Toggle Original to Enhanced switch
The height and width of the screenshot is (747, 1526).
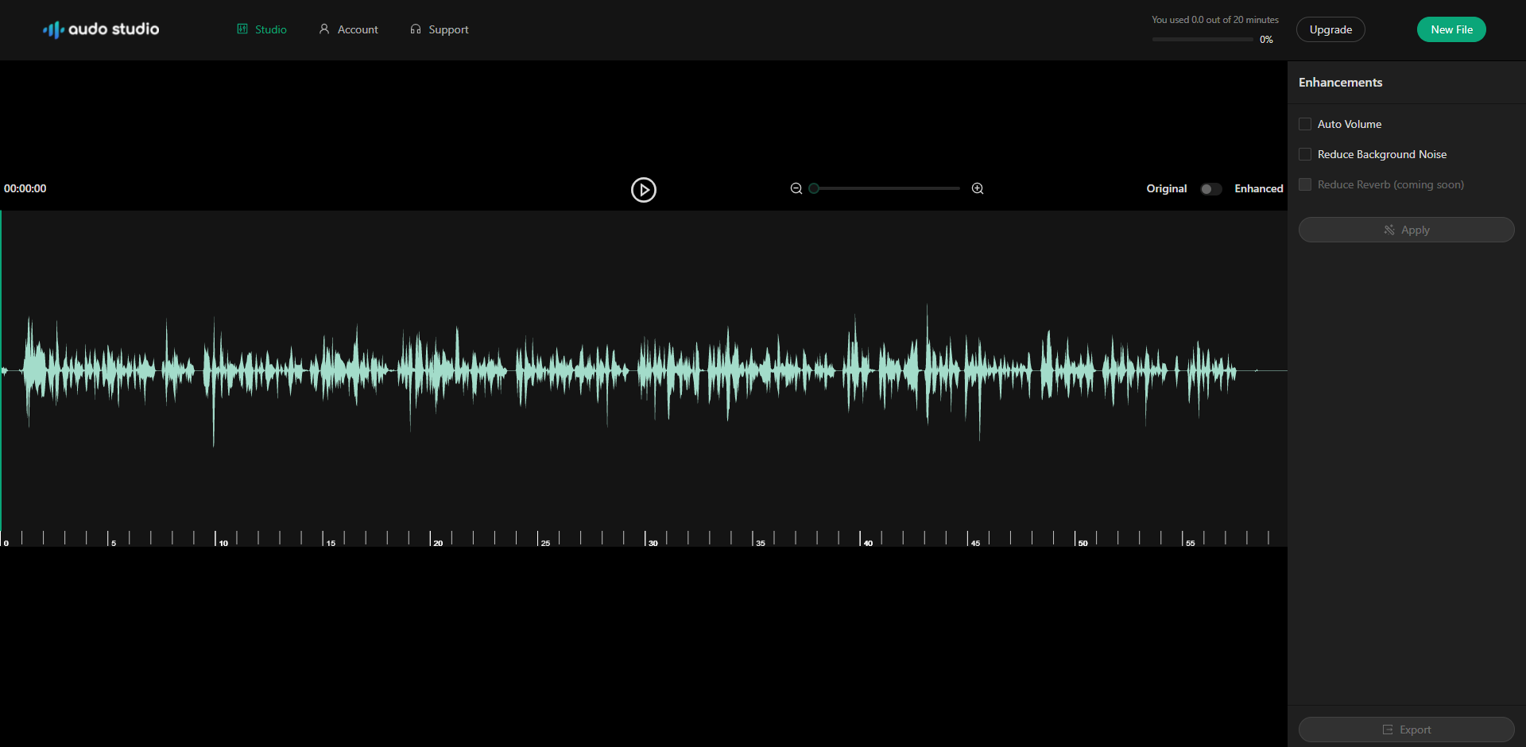(x=1210, y=189)
